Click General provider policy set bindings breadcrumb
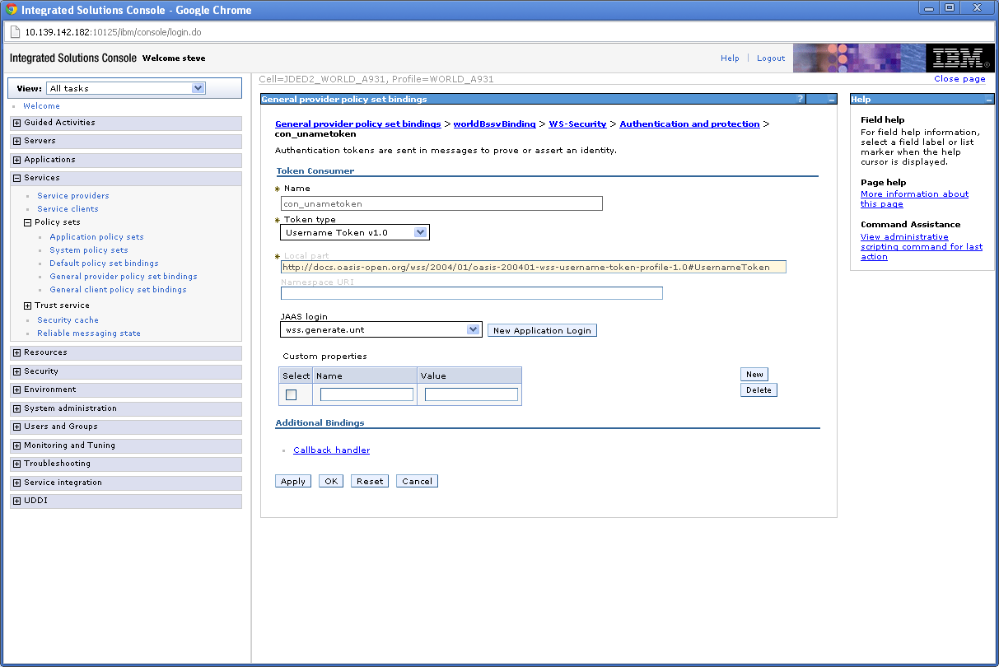The image size is (999, 667). pyautogui.click(x=357, y=124)
